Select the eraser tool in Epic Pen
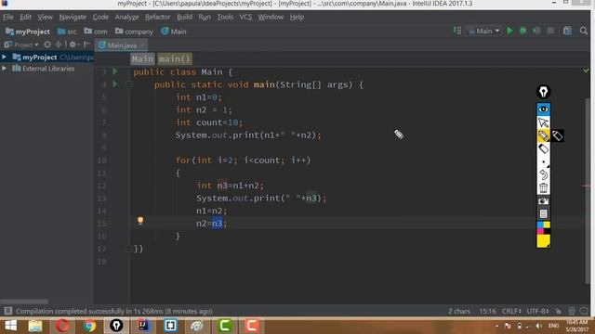Image resolution: width=595 pixels, height=334 pixels. [x=543, y=148]
